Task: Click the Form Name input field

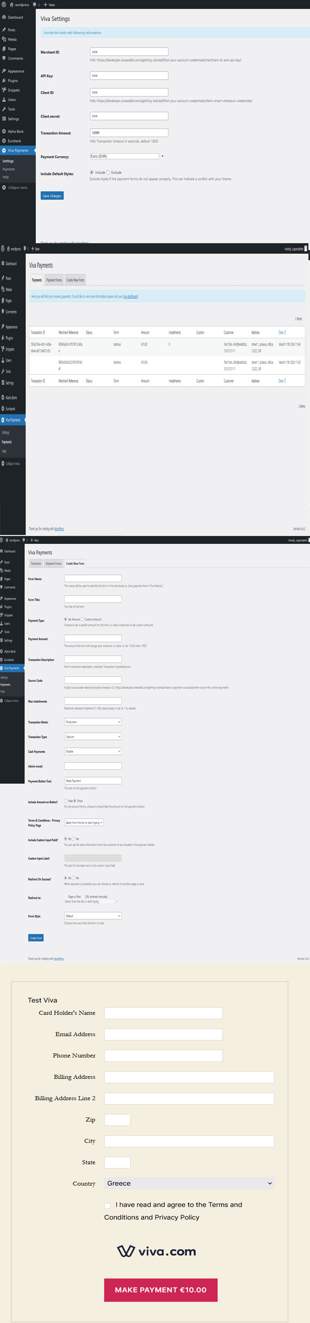Action: pyautogui.click(x=93, y=578)
